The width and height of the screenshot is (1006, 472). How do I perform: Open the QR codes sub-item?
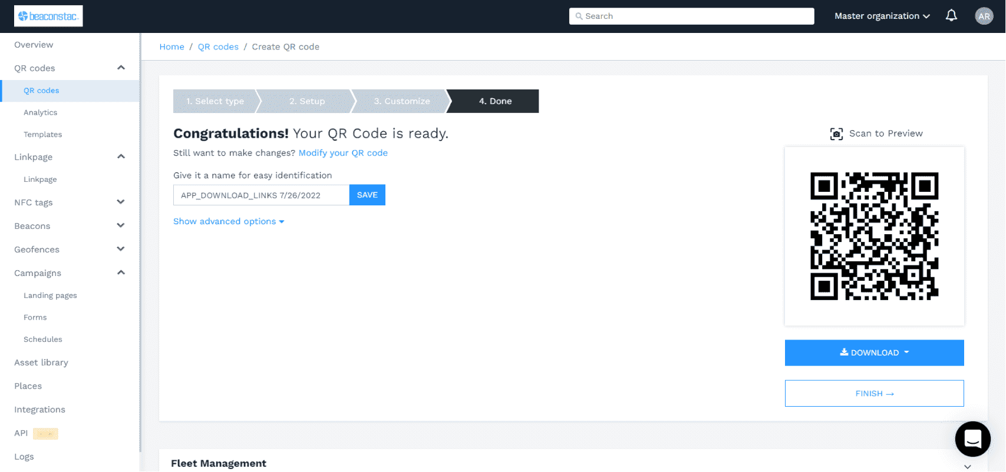(x=41, y=91)
